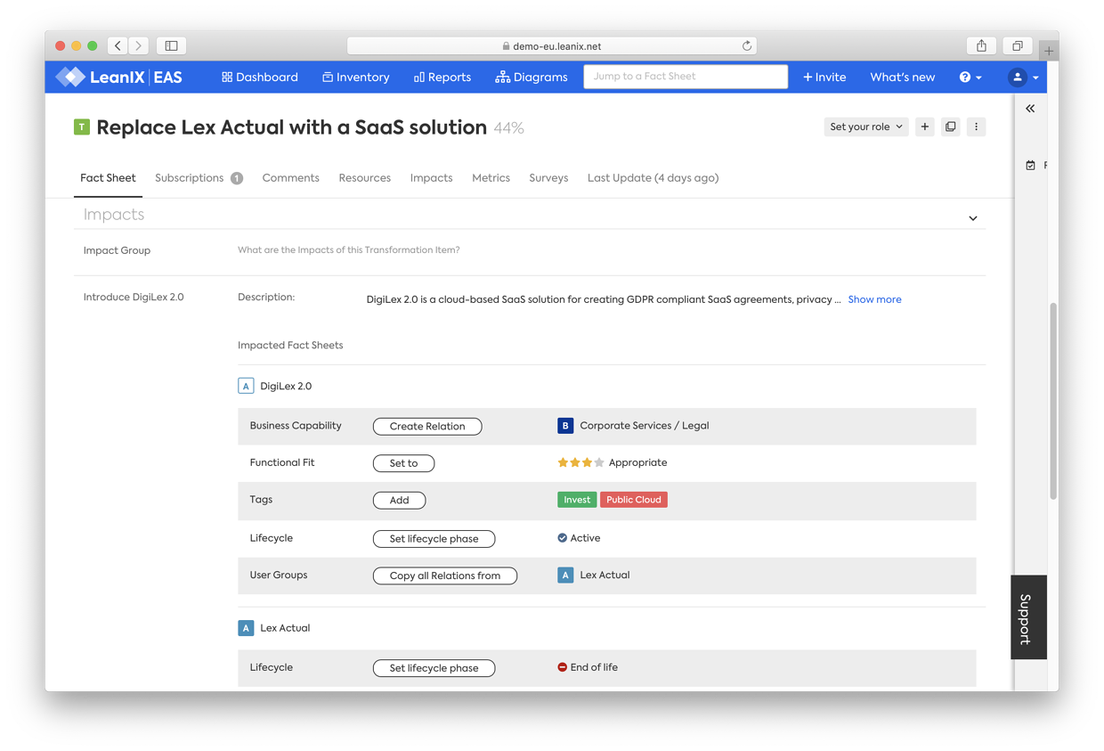Image resolution: width=1104 pixels, height=751 pixels.
Task: Switch to the Impacts tab
Action: point(431,178)
